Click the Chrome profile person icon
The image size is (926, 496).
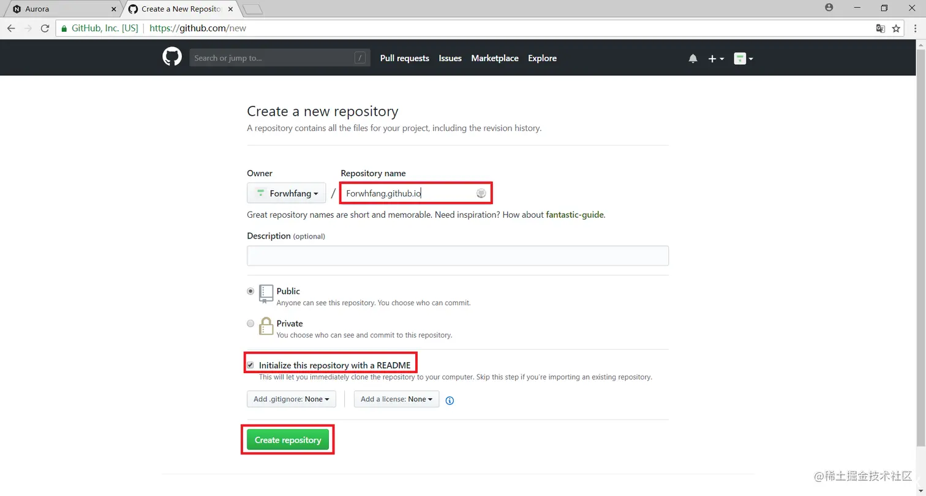[829, 7]
